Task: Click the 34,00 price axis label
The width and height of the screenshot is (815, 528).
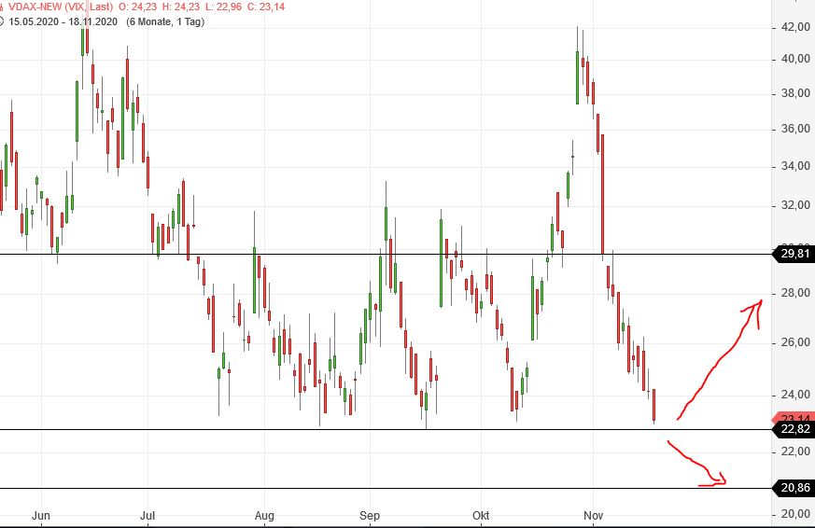Action: pyautogui.click(x=795, y=166)
